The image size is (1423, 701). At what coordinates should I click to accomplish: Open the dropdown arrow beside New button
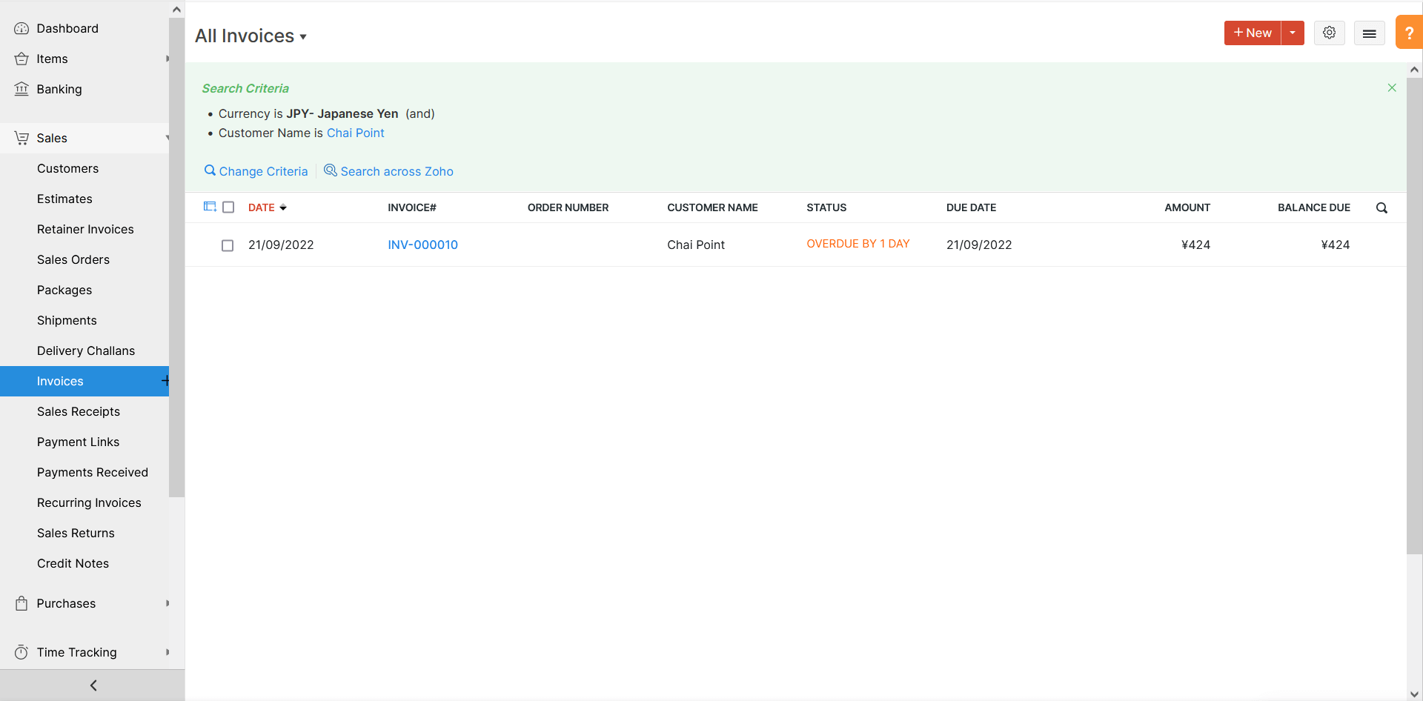tap(1293, 33)
